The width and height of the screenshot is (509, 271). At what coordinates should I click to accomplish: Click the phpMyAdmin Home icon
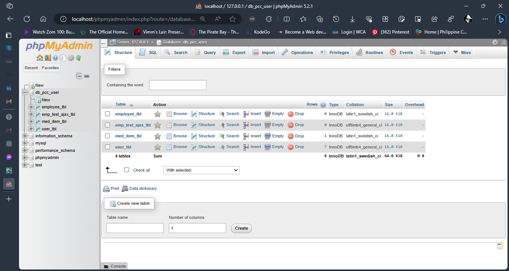tap(39, 58)
